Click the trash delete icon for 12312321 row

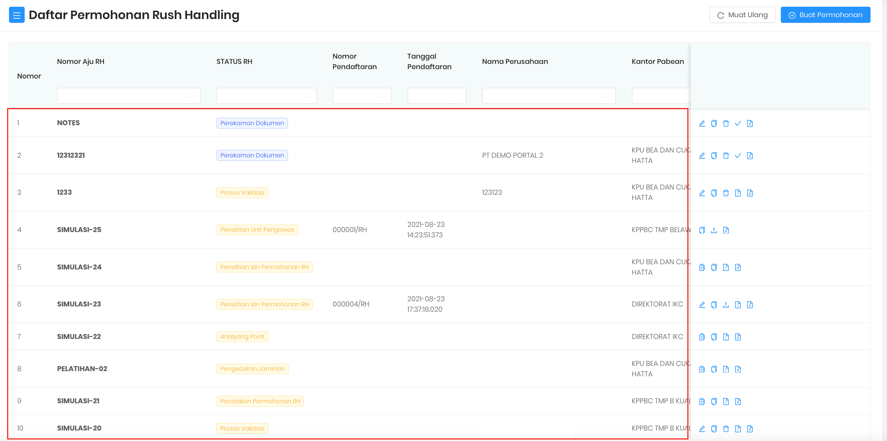[x=726, y=155]
